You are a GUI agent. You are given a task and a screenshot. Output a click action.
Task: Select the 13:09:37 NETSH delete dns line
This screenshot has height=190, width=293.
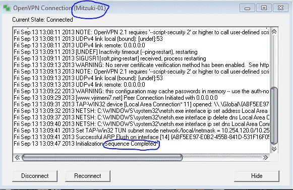click(141, 117)
